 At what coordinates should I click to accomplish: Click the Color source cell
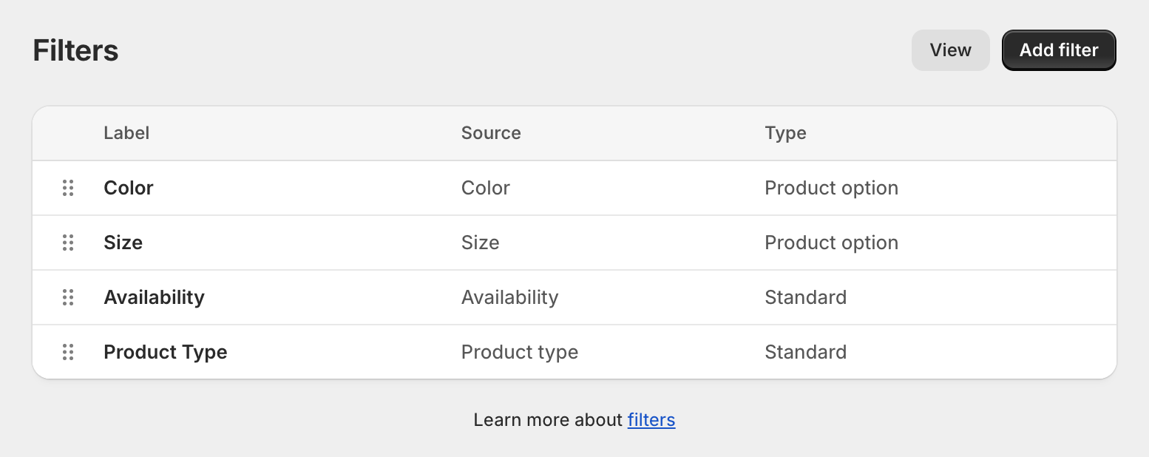point(486,188)
